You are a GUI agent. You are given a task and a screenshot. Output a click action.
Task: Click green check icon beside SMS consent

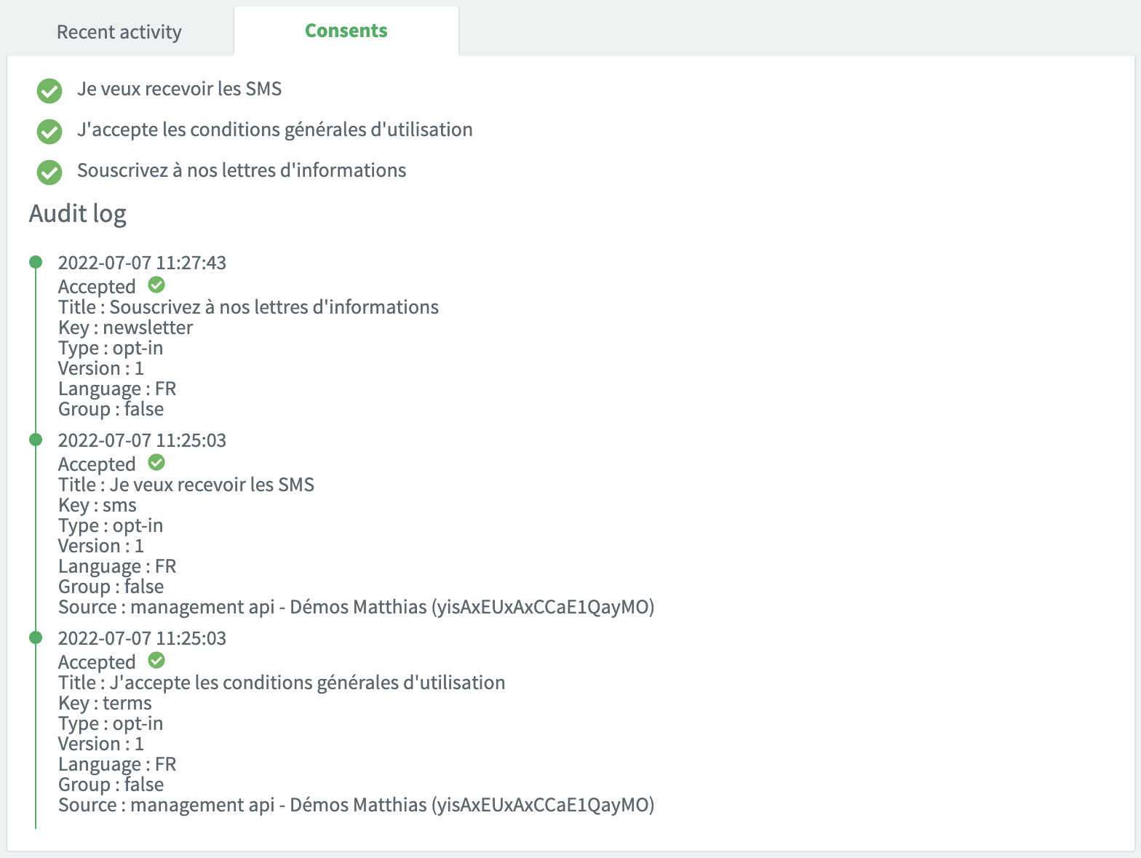pos(49,91)
